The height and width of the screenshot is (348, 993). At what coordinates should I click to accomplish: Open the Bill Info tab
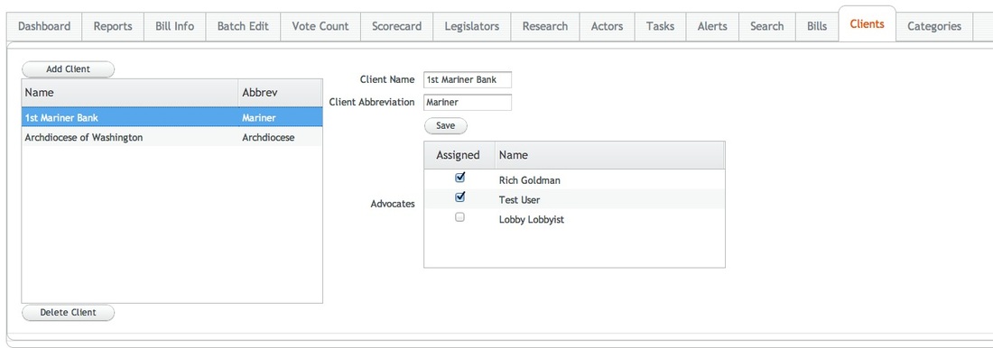click(175, 26)
